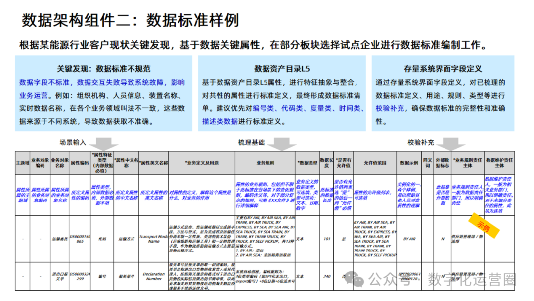Click the blue description 对属性的定义，解释这个属性是什么
The height and width of the screenshot is (301, 534).
pos(201,195)
